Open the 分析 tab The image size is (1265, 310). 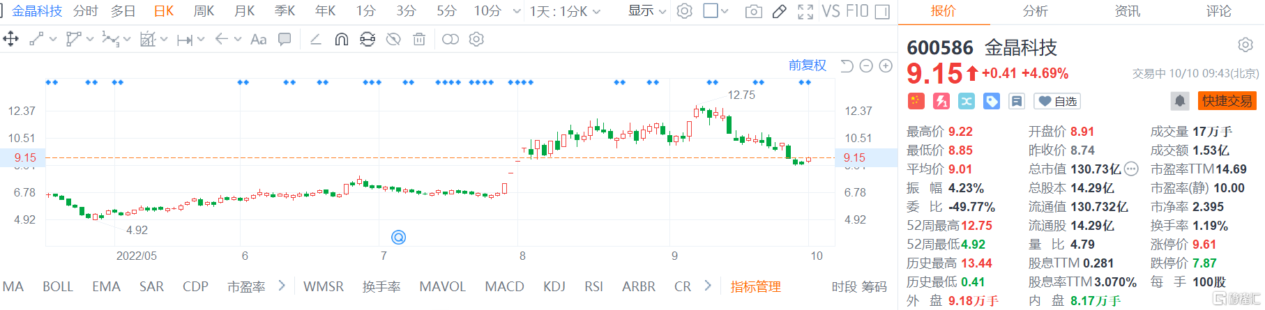coord(1035,11)
